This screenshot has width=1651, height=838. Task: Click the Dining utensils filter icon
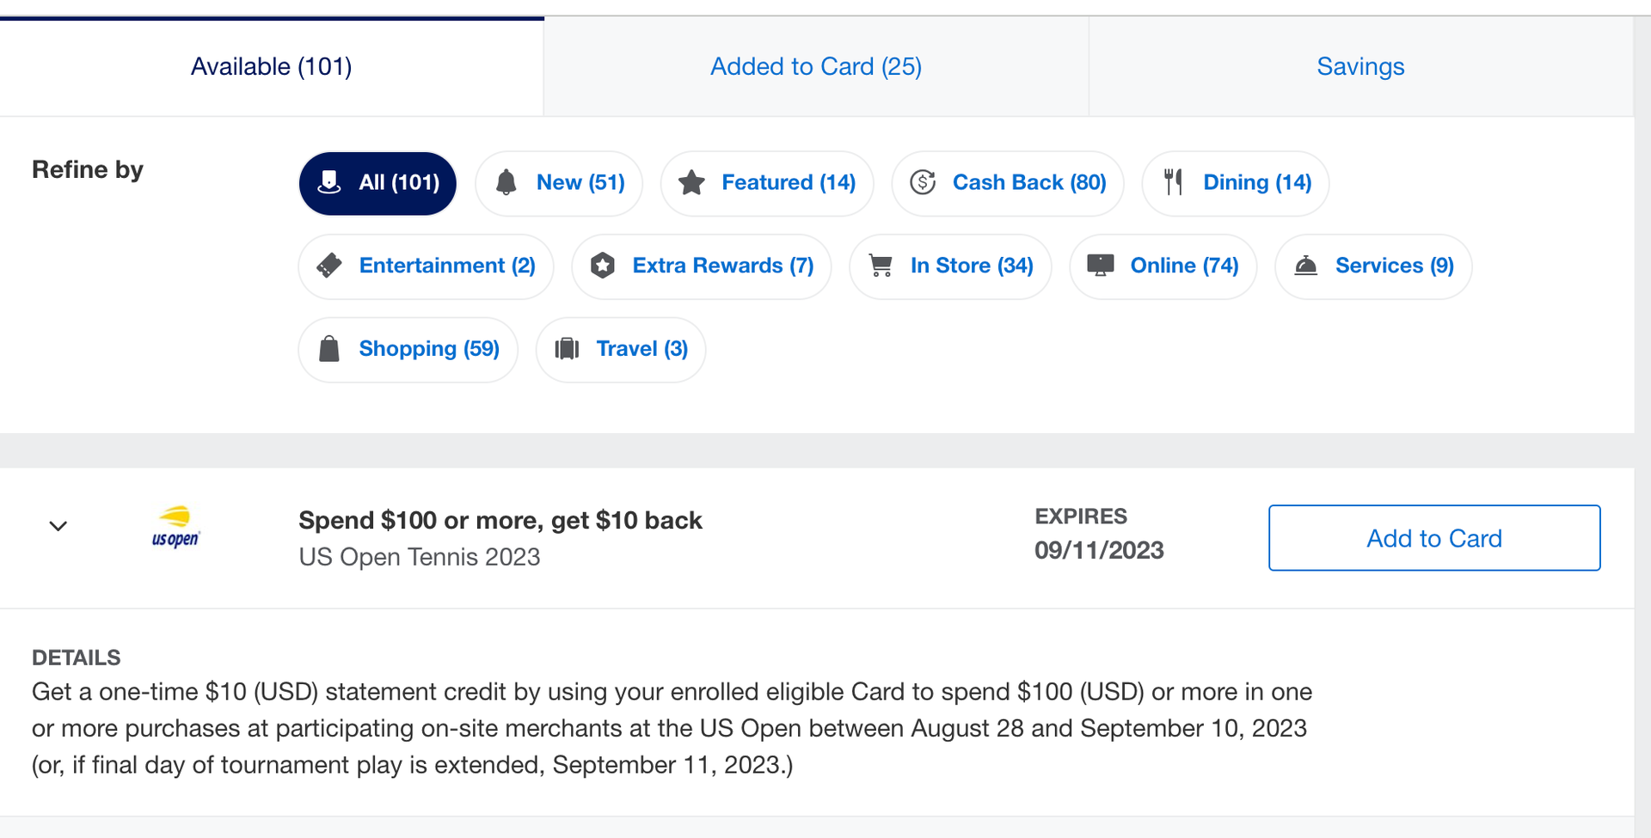[1175, 182]
